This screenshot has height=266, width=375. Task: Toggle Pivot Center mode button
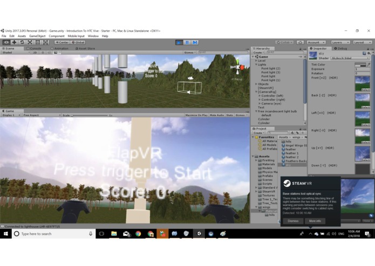[x=62, y=42]
